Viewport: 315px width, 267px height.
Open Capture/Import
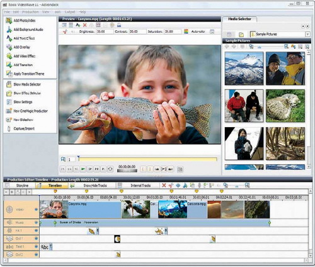tap(20, 128)
